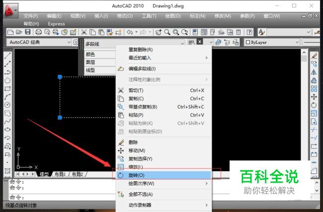This screenshot has width=323, height=212.
Task: Open the AutoCAD application menu logo button
Action: pyautogui.click(x=10, y=10)
